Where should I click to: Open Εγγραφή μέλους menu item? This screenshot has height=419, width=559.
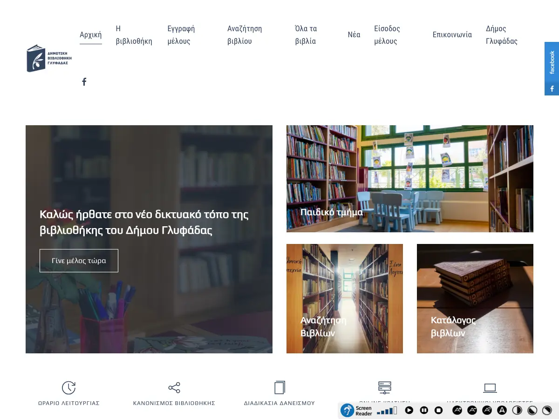click(x=181, y=35)
